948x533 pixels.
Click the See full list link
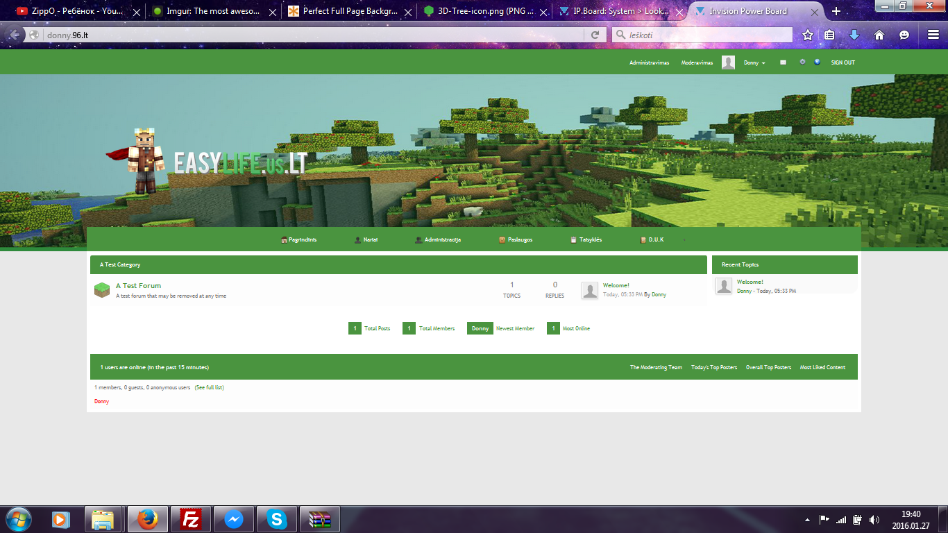click(x=210, y=387)
